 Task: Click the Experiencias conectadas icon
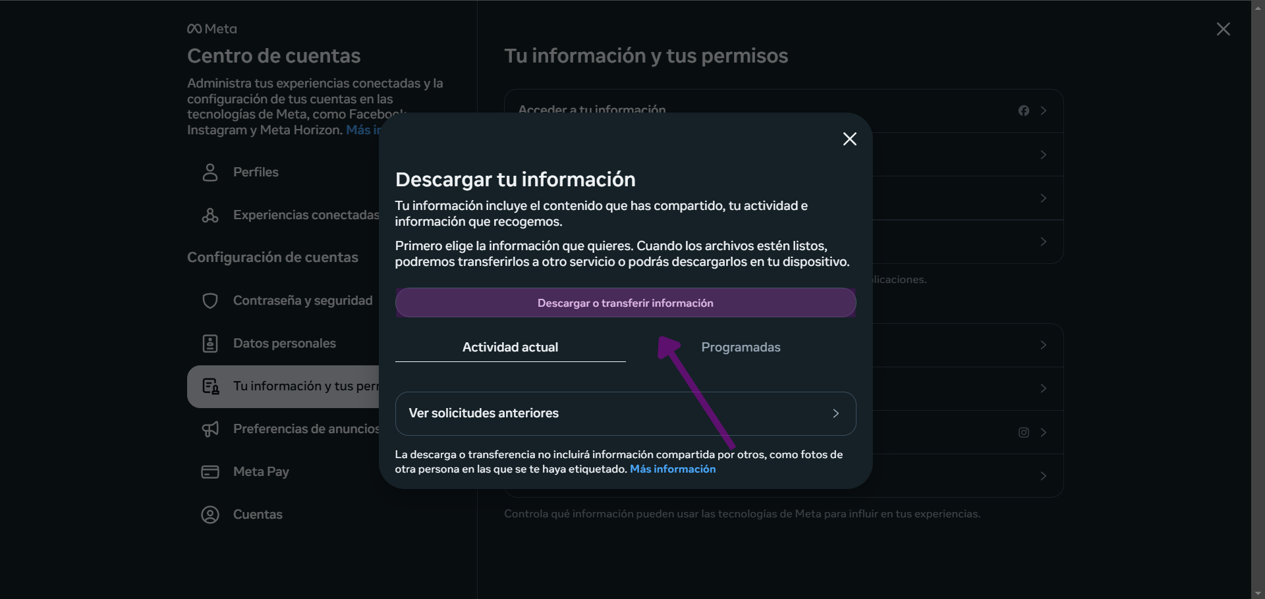[210, 215]
